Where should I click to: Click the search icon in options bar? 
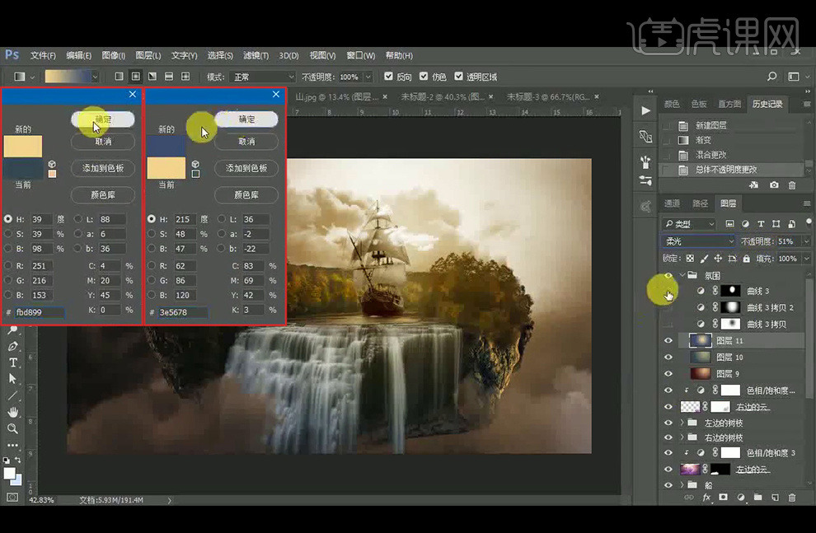(x=771, y=77)
